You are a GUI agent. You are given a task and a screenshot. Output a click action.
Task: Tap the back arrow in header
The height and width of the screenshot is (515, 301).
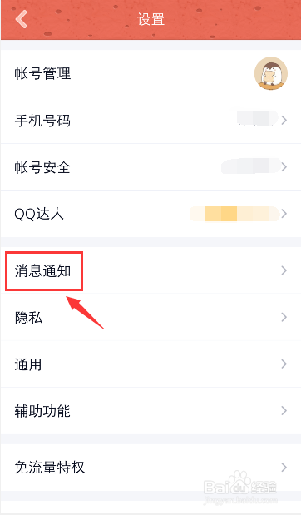pos(22,19)
